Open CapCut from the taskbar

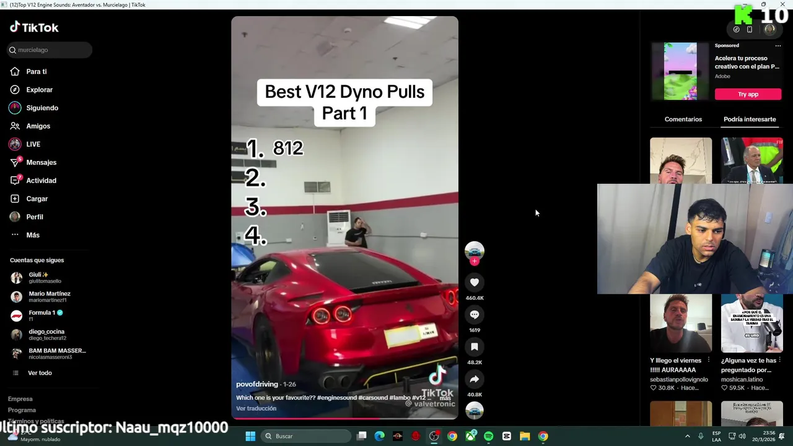[507, 436]
